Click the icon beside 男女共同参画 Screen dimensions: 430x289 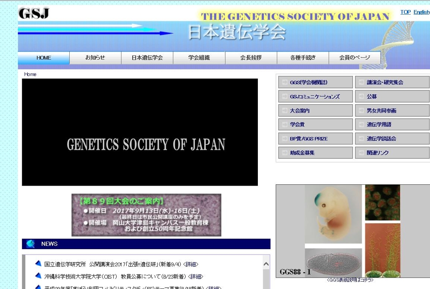[362, 111]
